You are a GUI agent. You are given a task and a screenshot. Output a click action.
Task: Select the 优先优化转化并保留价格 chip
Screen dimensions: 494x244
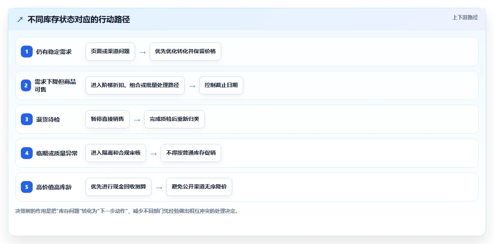tap(185, 52)
